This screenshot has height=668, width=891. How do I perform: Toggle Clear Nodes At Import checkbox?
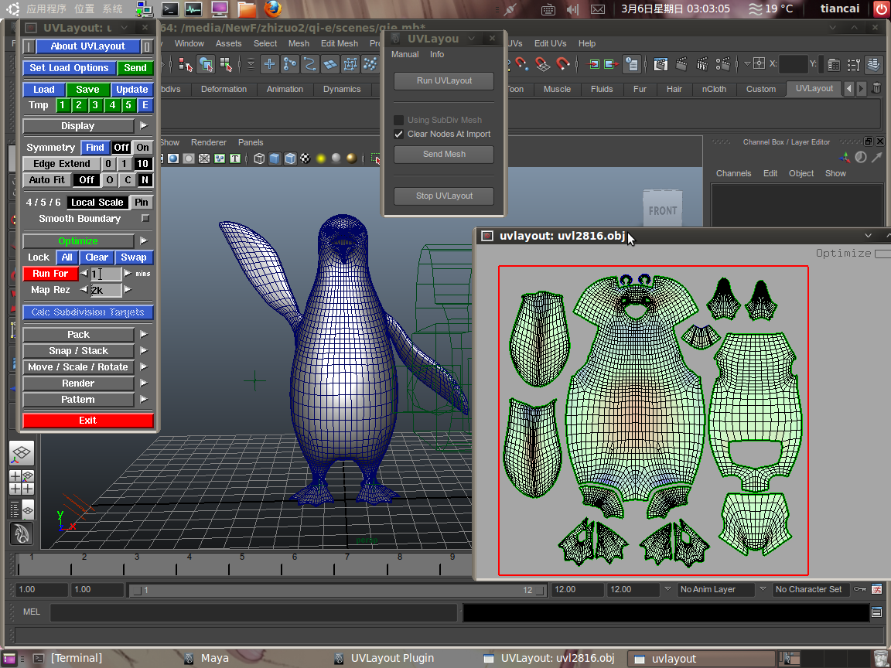point(399,134)
